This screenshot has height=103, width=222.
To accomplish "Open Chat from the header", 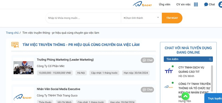I will (210, 4).
